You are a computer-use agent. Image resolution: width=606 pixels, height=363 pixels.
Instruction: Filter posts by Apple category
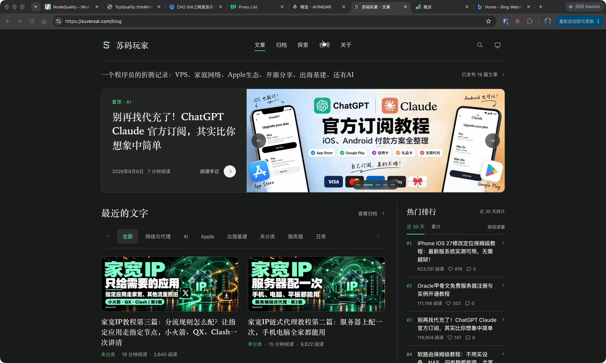coord(208,236)
